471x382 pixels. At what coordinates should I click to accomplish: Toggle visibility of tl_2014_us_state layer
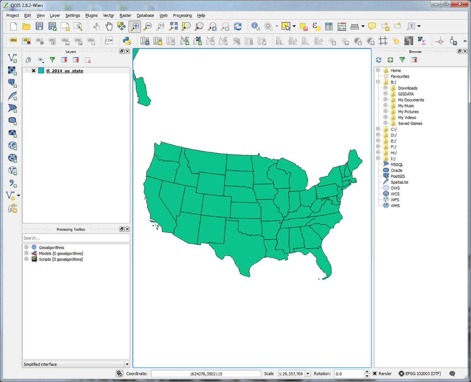34,71
